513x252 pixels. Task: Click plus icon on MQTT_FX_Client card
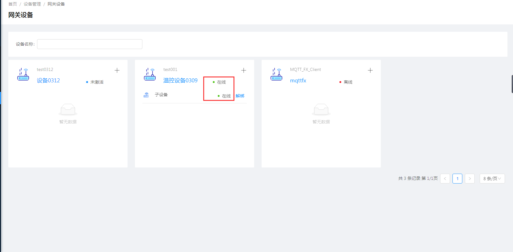pos(370,70)
